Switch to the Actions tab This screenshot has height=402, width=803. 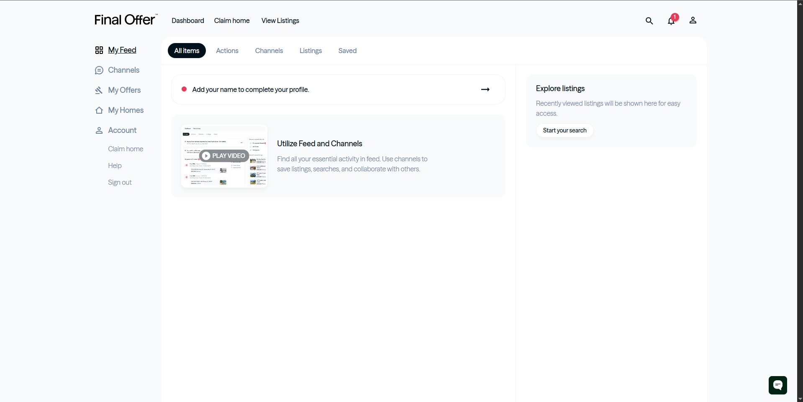click(x=227, y=51)
